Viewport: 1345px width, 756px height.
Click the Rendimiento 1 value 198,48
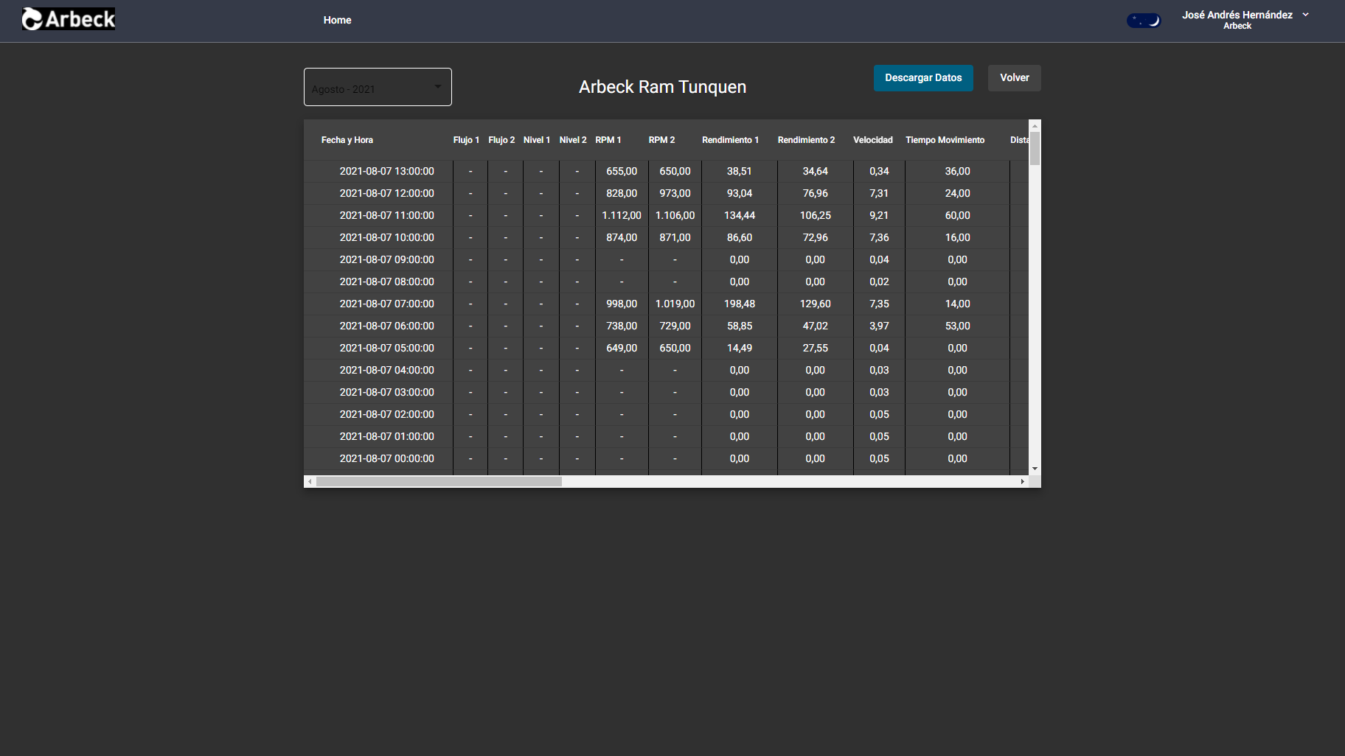click(740, 304)
